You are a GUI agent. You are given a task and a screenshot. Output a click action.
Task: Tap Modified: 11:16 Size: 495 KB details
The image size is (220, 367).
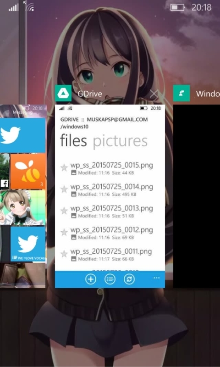[x=107, y=194]
